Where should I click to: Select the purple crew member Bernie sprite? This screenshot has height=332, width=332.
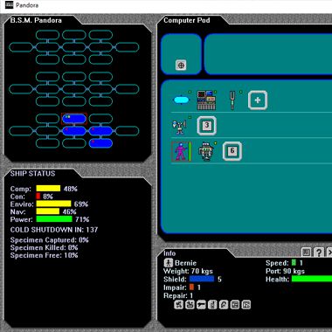point(181,151)
